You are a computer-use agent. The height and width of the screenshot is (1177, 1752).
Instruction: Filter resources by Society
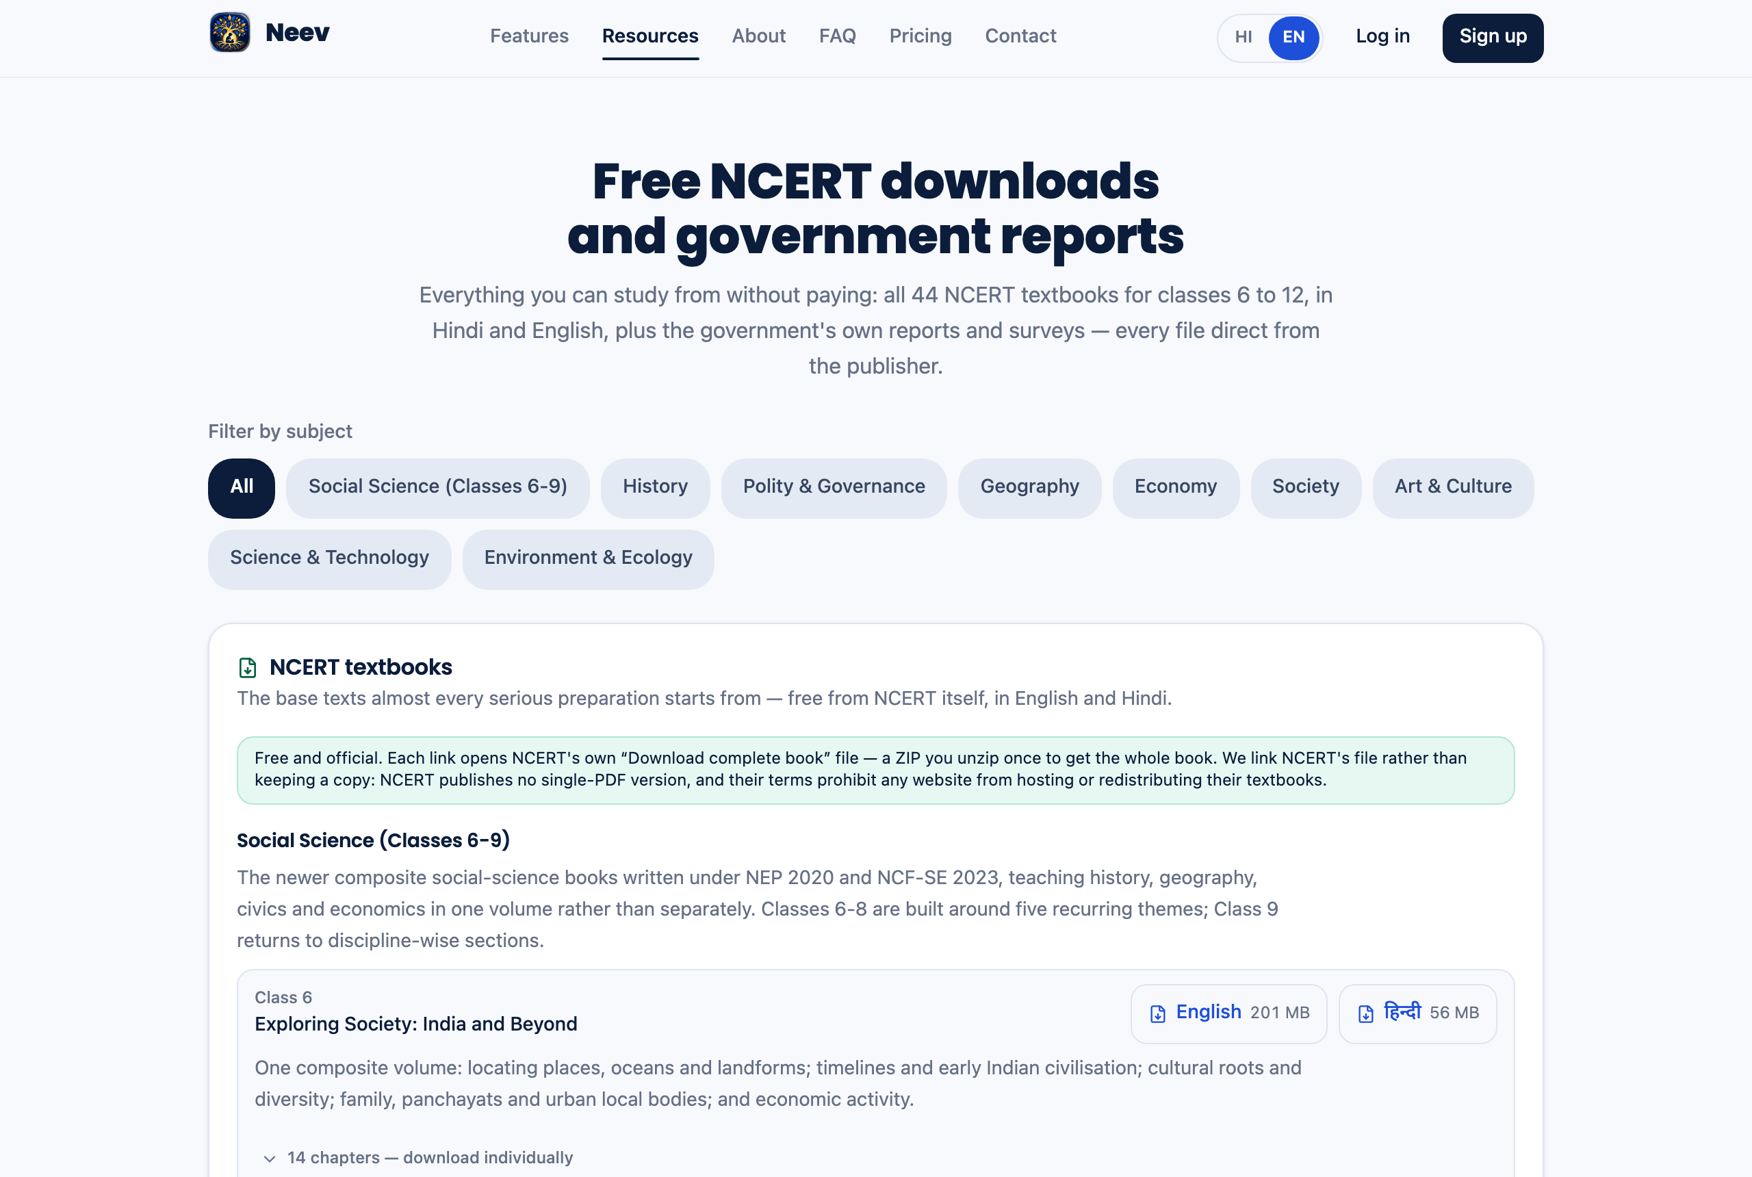(x=1306, y=488)
